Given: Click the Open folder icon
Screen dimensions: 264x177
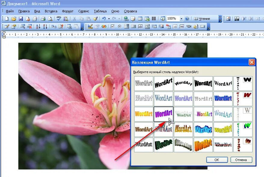Looking at the screenshot, I should (14, 19).
